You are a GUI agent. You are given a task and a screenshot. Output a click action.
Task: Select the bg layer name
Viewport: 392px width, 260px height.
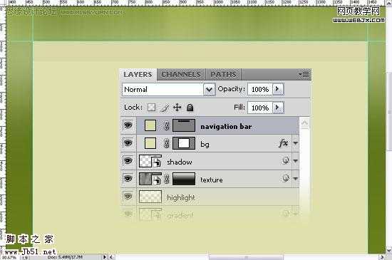point(205,145)
